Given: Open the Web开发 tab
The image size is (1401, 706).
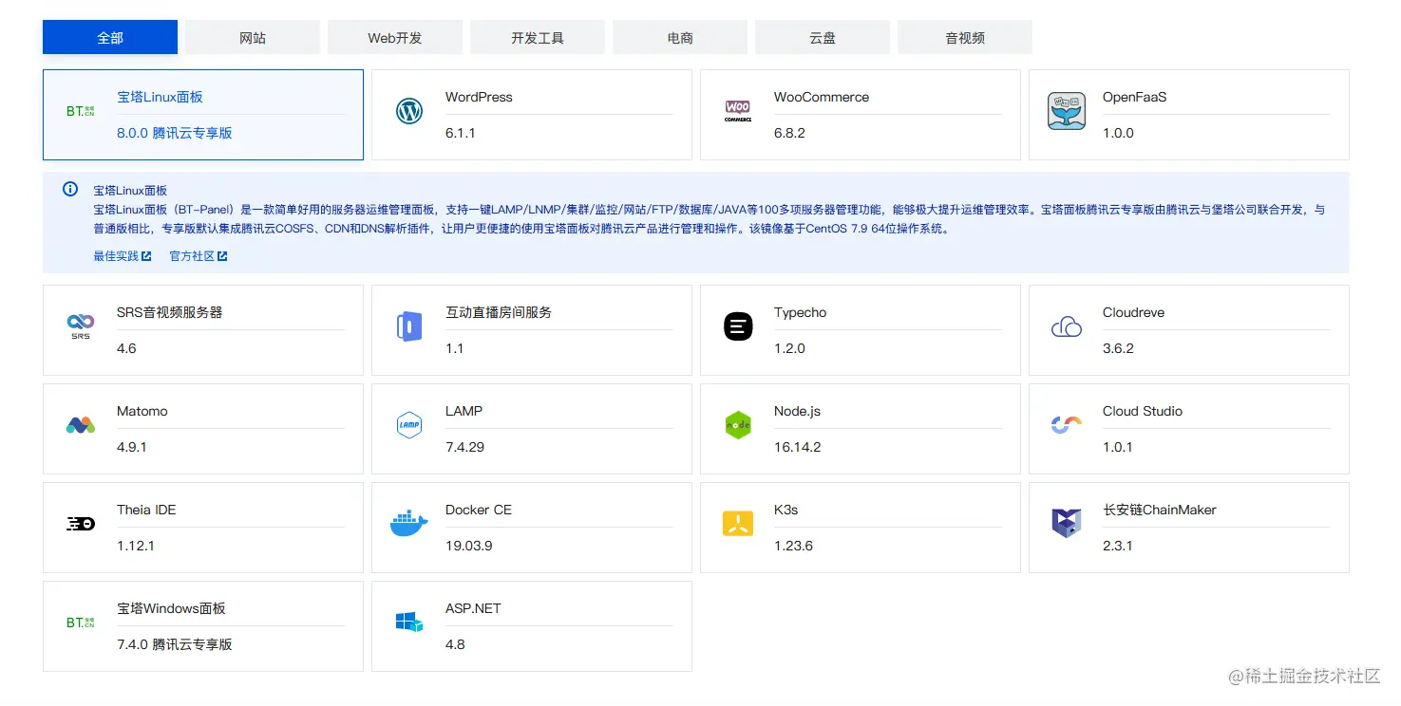Looking at the screenshot, I should coord(395,37).
